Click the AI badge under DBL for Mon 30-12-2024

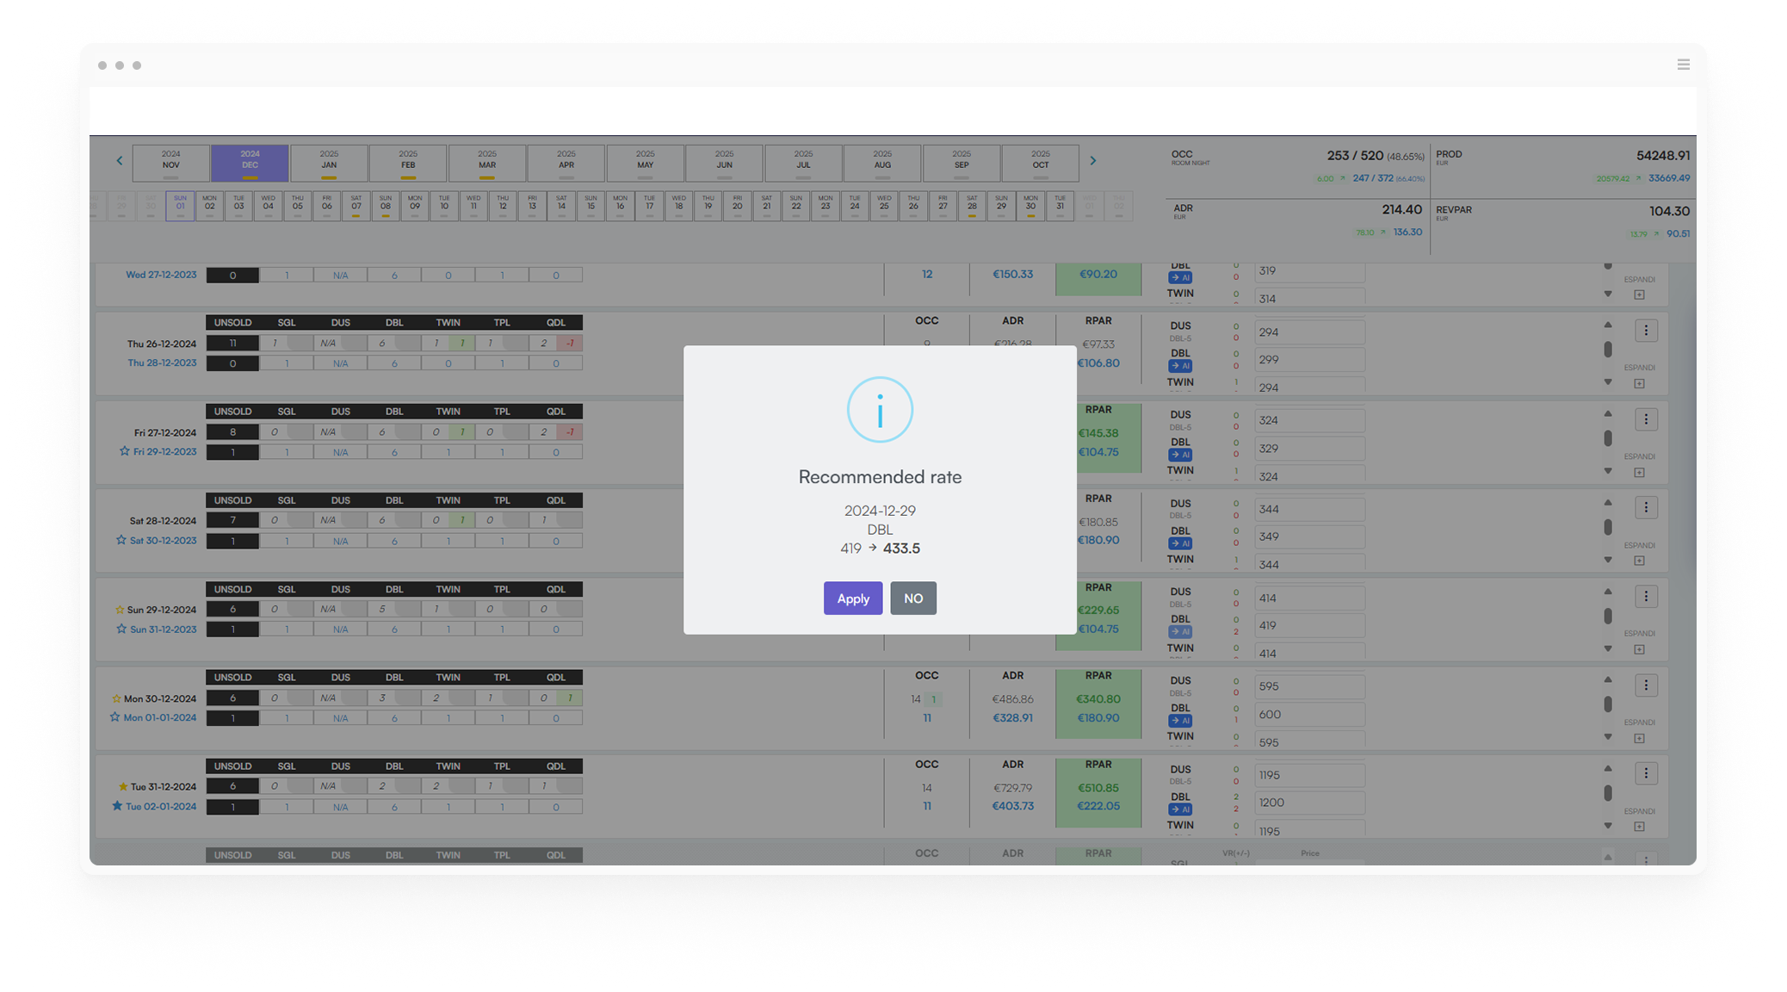(1180, 721)
